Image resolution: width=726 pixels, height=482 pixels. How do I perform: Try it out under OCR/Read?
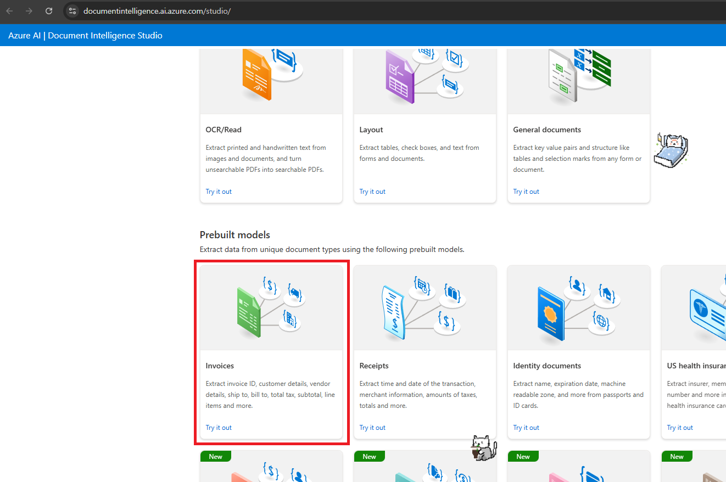point(219,192)
